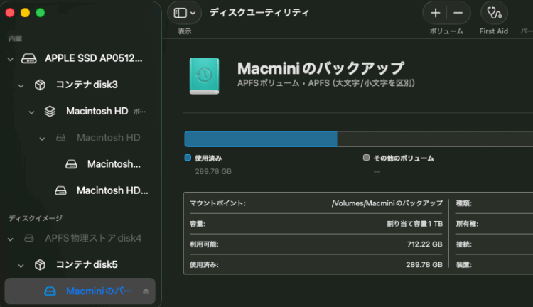The image size is (533, 307).
Task: Click the dimmed Macintosh HD disk icon
Action: click(x=61, y=137)
